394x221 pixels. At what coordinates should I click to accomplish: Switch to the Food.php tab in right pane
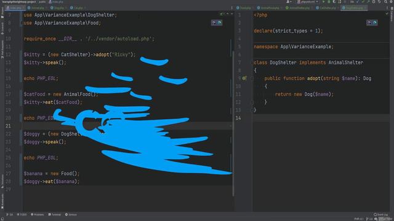click(x=245, y=8)
